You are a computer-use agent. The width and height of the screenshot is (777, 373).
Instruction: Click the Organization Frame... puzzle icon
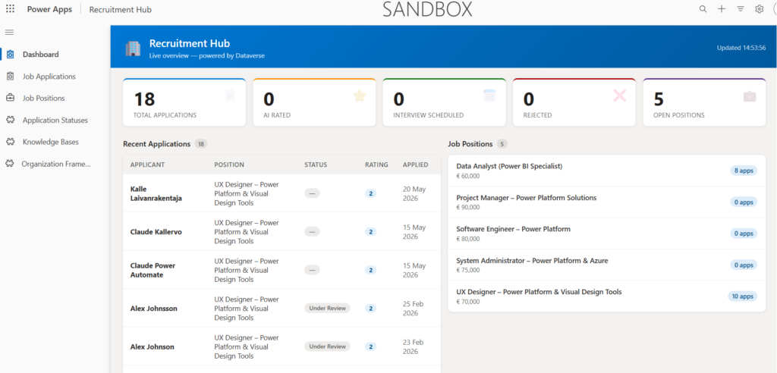[x=11, y=164]
